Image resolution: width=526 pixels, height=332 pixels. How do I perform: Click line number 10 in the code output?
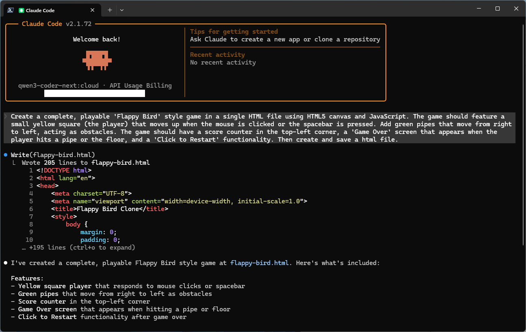click(x=29, y=239)
